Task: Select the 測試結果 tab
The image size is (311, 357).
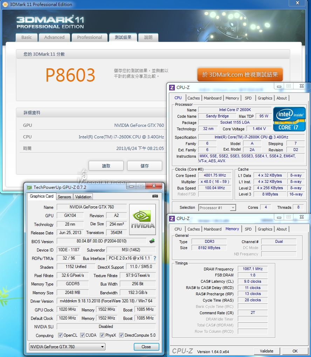Action: point(123,37)
